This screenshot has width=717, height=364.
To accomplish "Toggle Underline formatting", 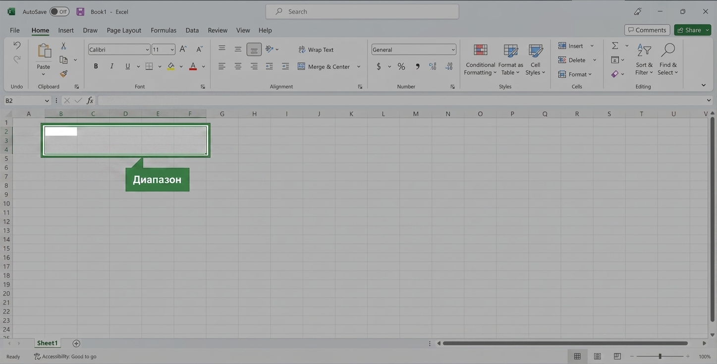I will (128, 66).
